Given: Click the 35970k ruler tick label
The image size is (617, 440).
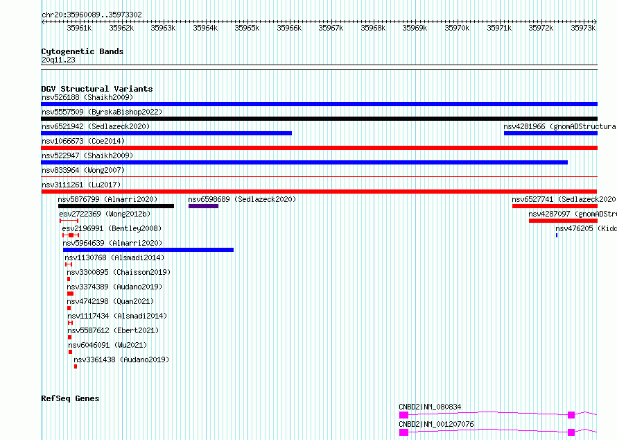Looking at the screenshot, I should [457, 28].
